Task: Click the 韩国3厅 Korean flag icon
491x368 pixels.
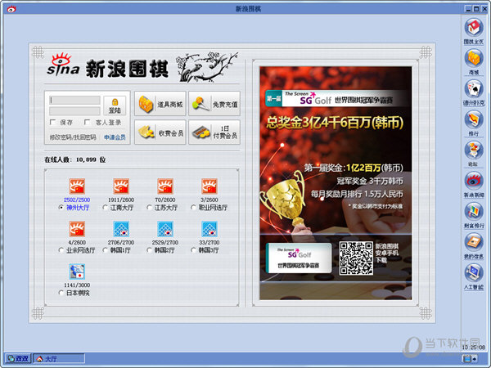Action: pos(209,229)
